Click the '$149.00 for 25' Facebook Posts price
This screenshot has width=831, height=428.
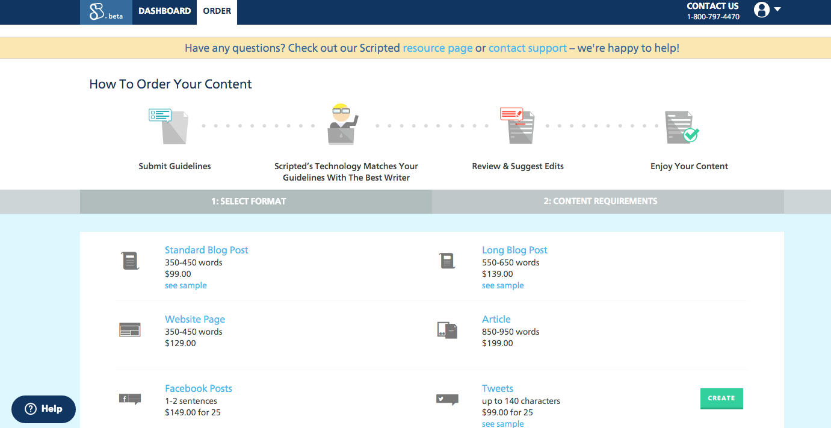(x=193, y=412)
